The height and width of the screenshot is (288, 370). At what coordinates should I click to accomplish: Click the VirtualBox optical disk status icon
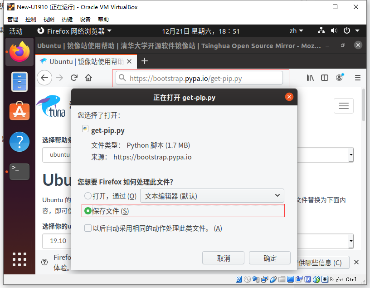click(x=247, y=279)
